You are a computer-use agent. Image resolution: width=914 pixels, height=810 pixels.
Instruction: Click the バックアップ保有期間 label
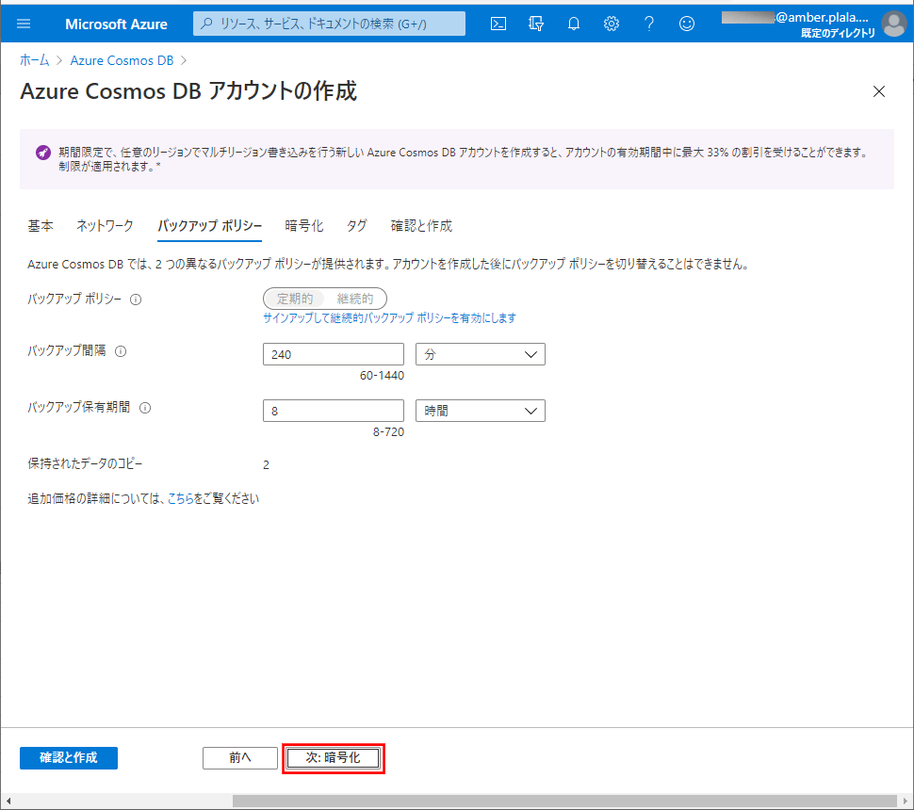[x=79, y=407]
